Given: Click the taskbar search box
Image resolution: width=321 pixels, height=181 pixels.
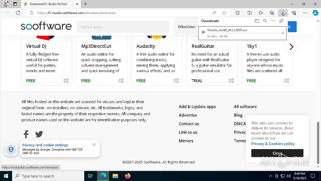Looking at the screenshot, I should (x=48, y=176).
